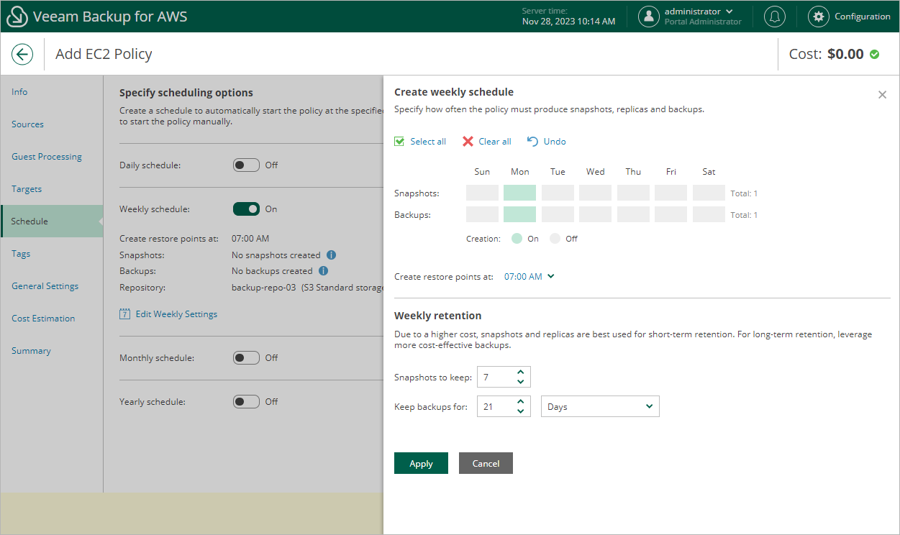Click the Configuration label text
The image size is (900, 535).
[863, 17]
